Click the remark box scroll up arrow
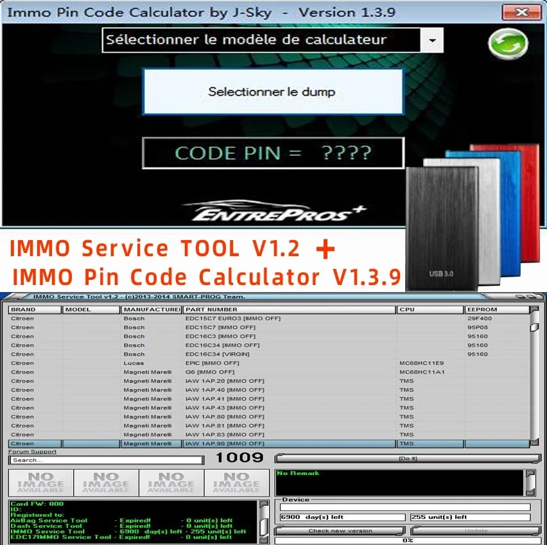 point(530,474)
